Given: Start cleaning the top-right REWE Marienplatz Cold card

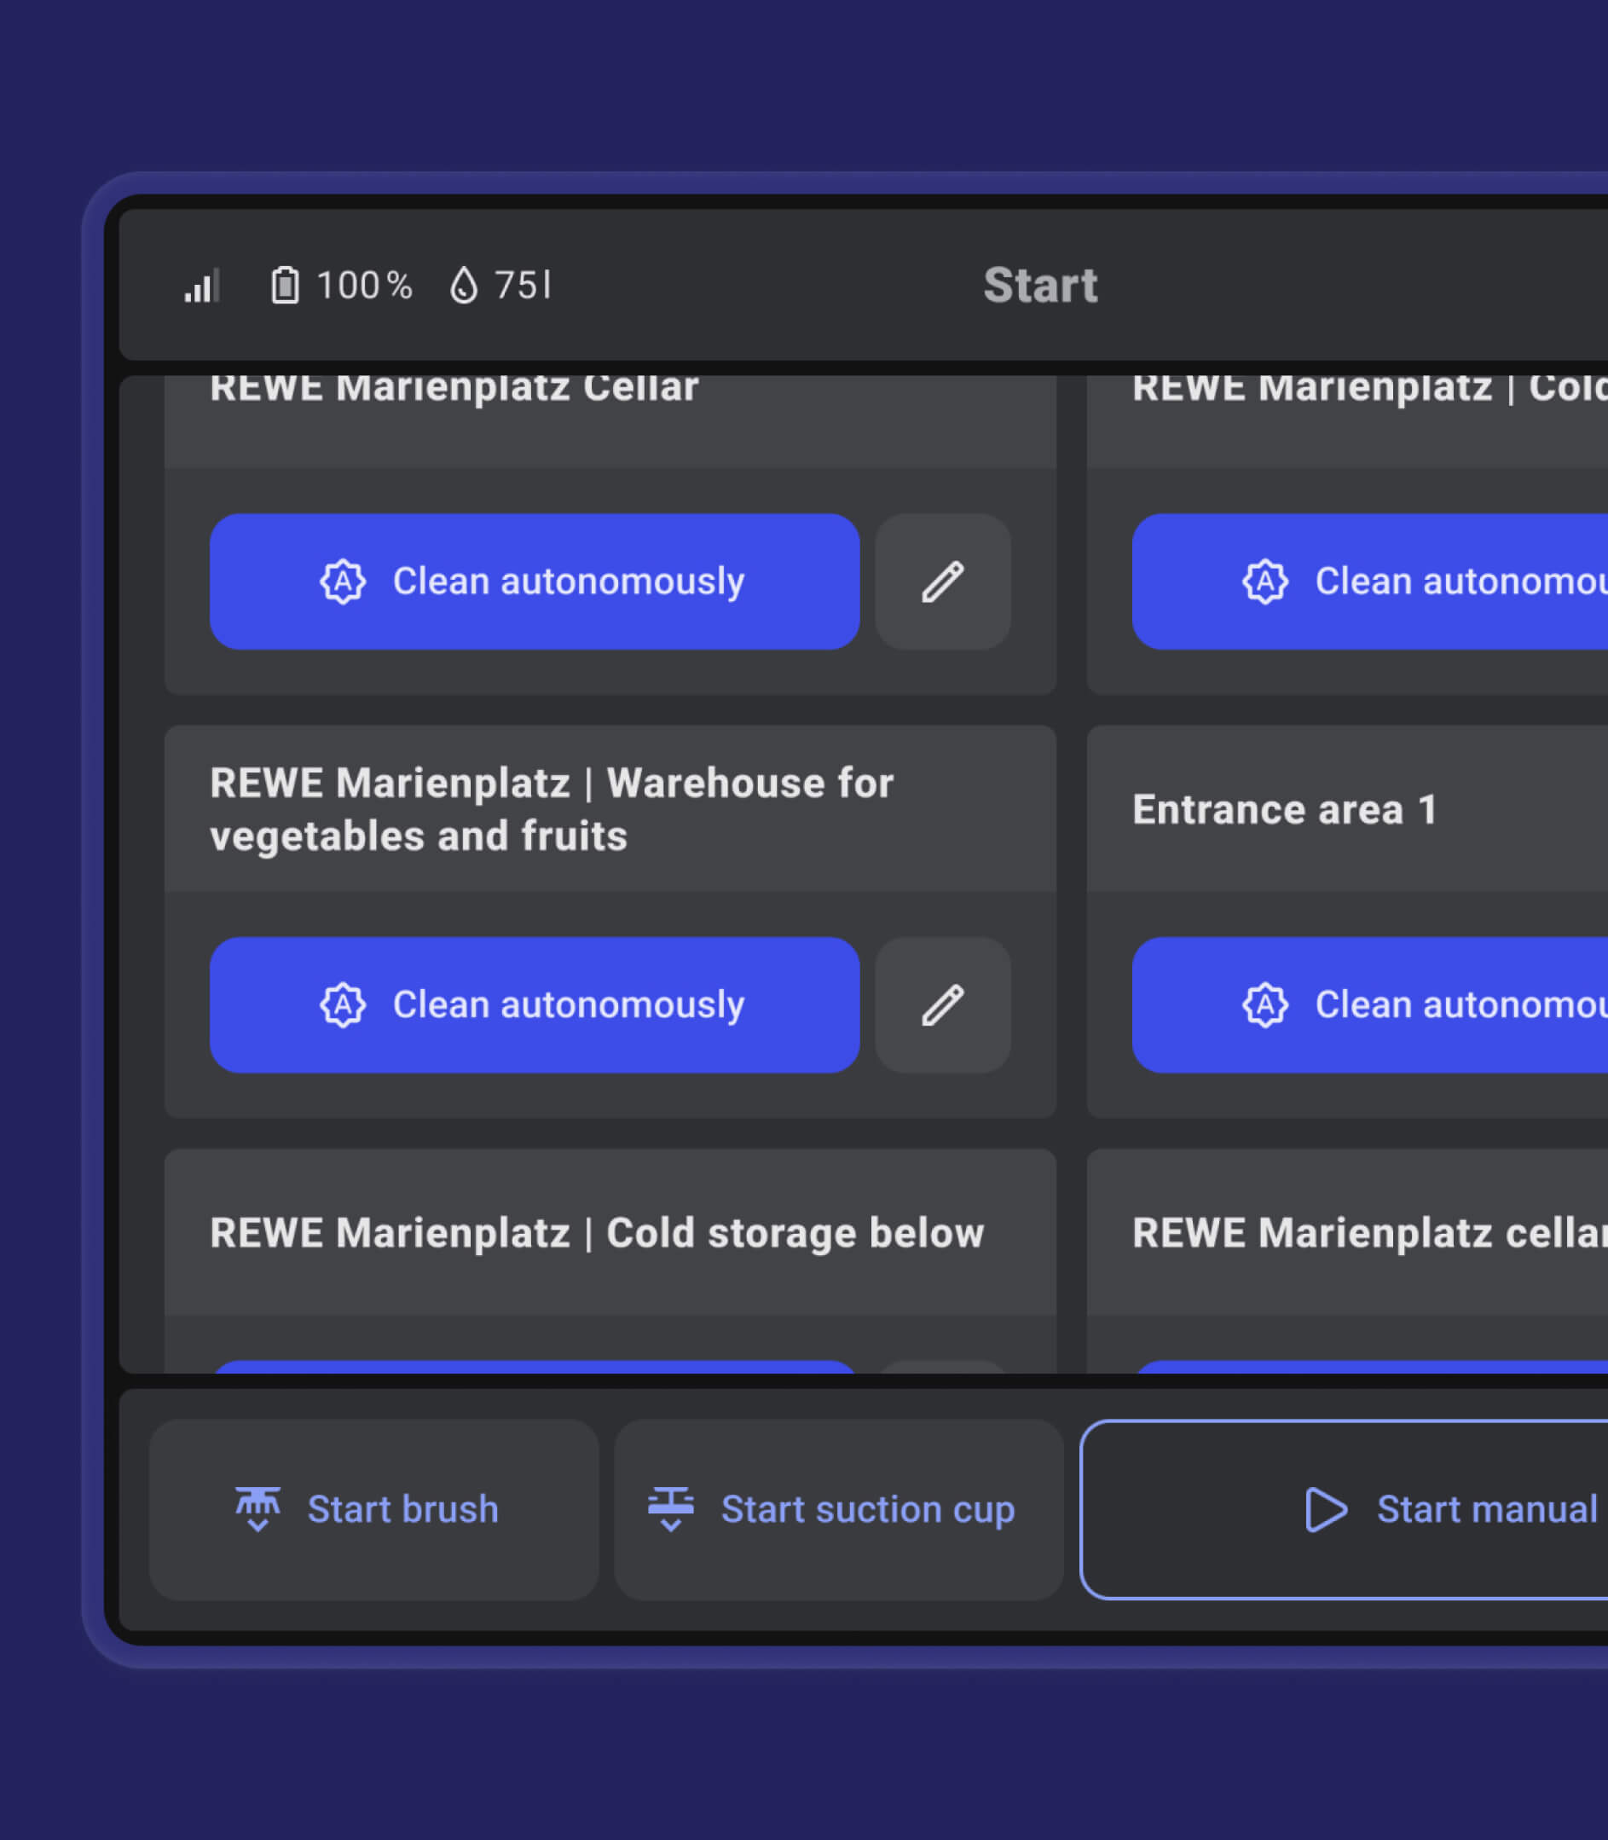Looking at the screenshot, I should 1370,582.
